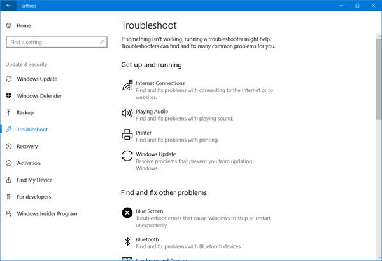Viewport: 382px width, 261px height.
Task: Click the Internet Connections wifi icon
Action: point(127,86)
